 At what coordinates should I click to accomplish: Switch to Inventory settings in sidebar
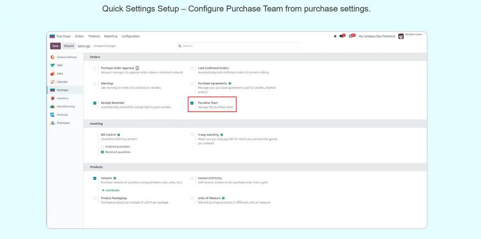[x=62, y=98]
